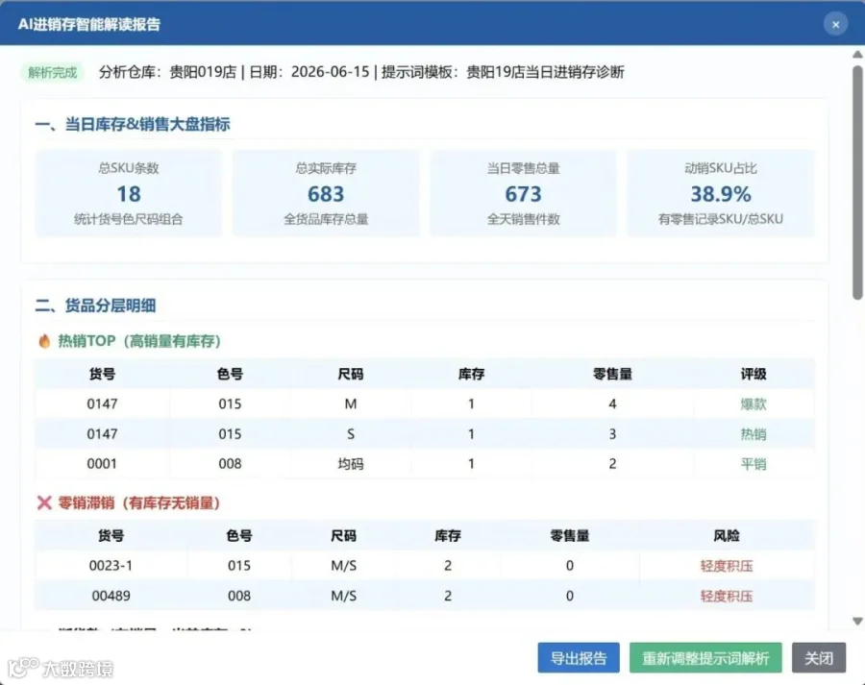Close the AI report dialog with X
Image resolution: width=865 pixels, height=685 pixels.
835,24
